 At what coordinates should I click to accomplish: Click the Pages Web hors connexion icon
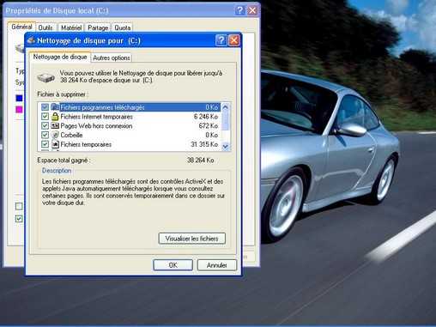[x=55, y=125]
